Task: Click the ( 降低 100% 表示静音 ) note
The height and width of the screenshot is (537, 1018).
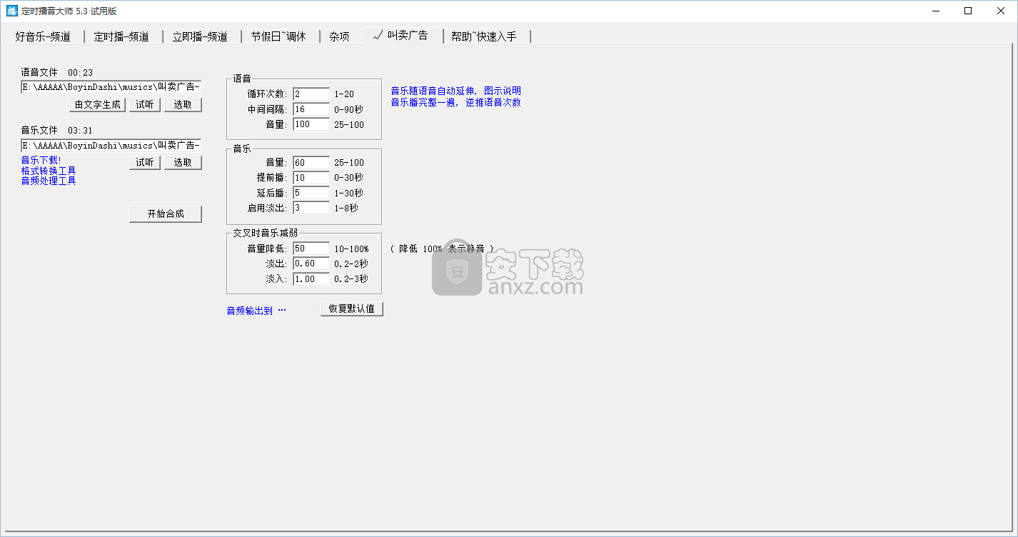Action: pos(442,249)
